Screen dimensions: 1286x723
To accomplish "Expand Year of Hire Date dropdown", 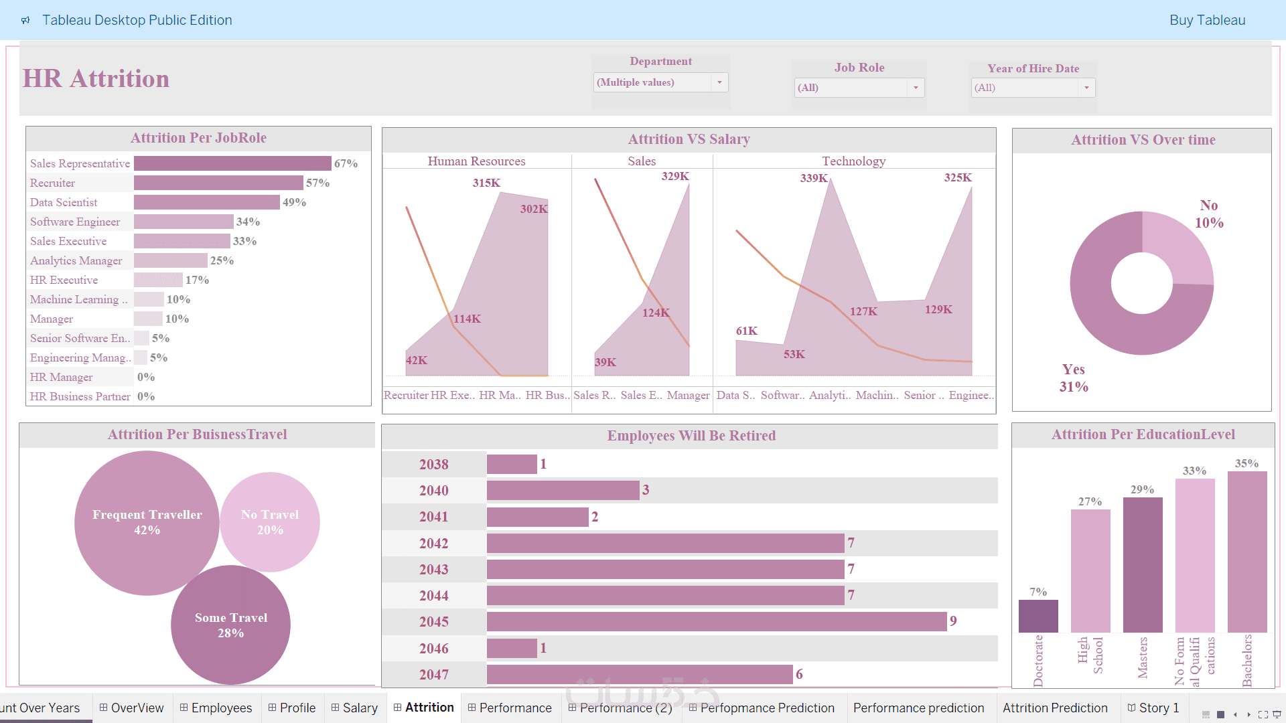I will coord(1086,88).
